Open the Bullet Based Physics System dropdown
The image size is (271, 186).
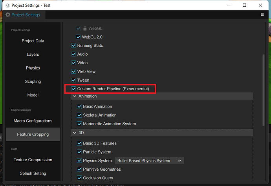pyautogui.click(x=150, y=160)
